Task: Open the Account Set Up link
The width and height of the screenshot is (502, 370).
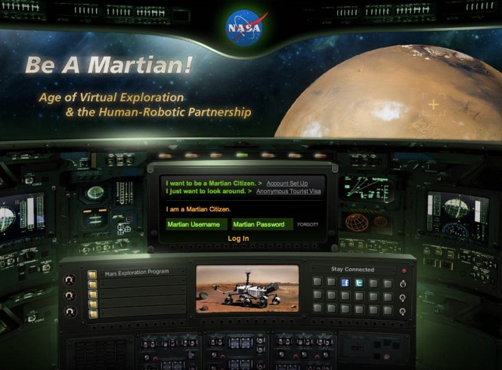Action: pyautogui.click(x=287, y=183)
